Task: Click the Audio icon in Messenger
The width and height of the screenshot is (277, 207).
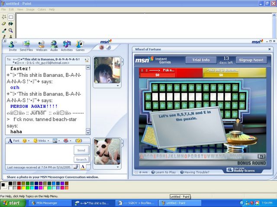Action: point(54,46)
